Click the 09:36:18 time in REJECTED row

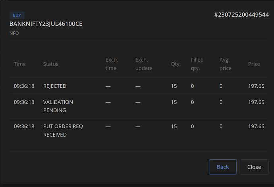(x=24, y=86)
